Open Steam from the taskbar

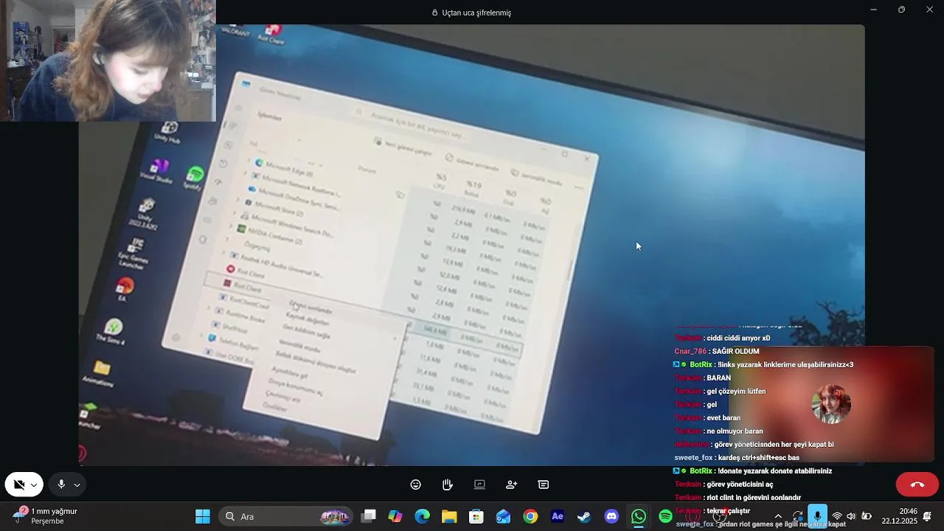coord(584,516)
